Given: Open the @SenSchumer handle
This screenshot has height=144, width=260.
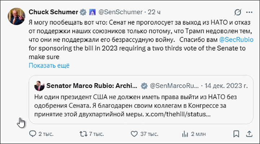Looking at the screenshot, I should pyautogui.click(x=116, y=12).
